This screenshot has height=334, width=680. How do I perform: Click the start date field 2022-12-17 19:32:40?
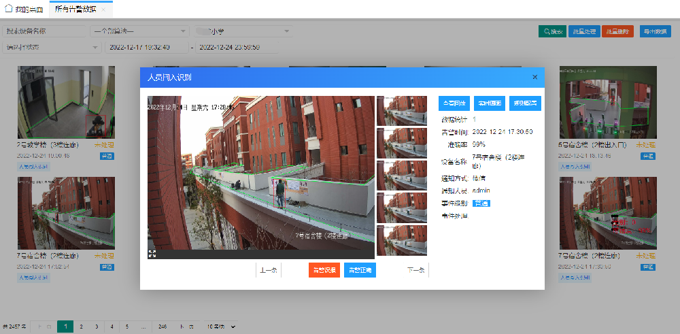(147, 48)
